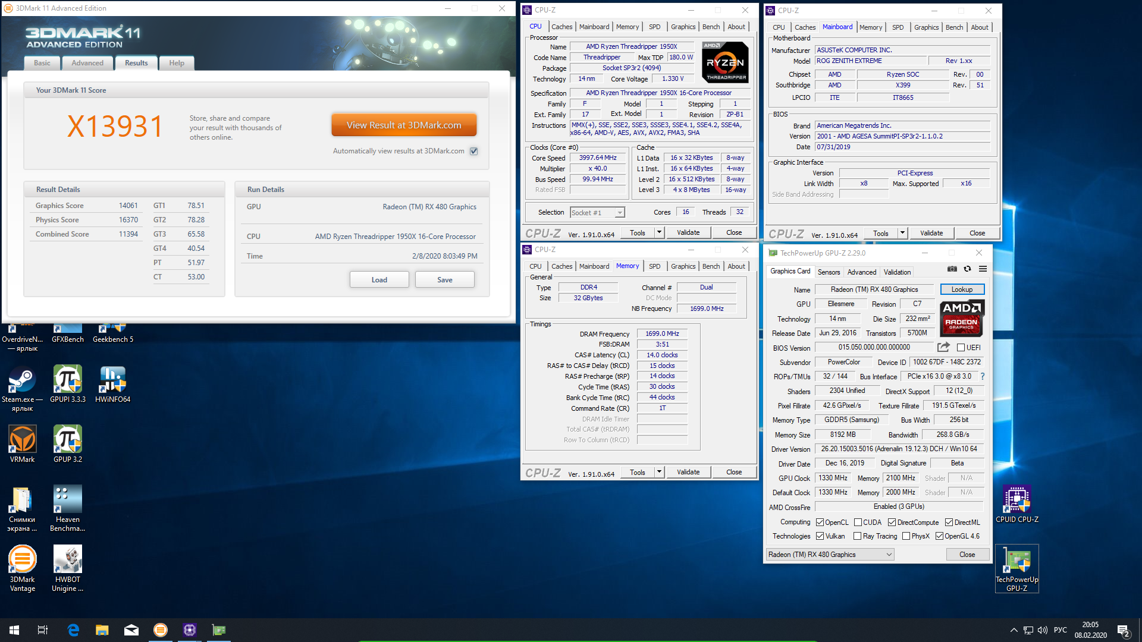Open File Explorer from taskbar

102,630
